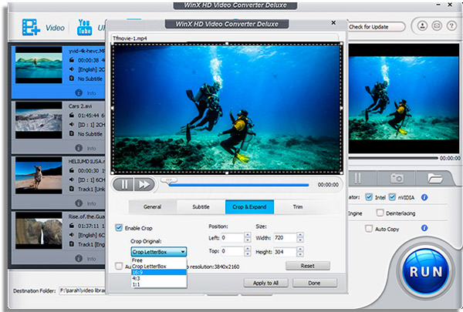
Task: Open Info for Cars 2.avi
Action: 79,148
